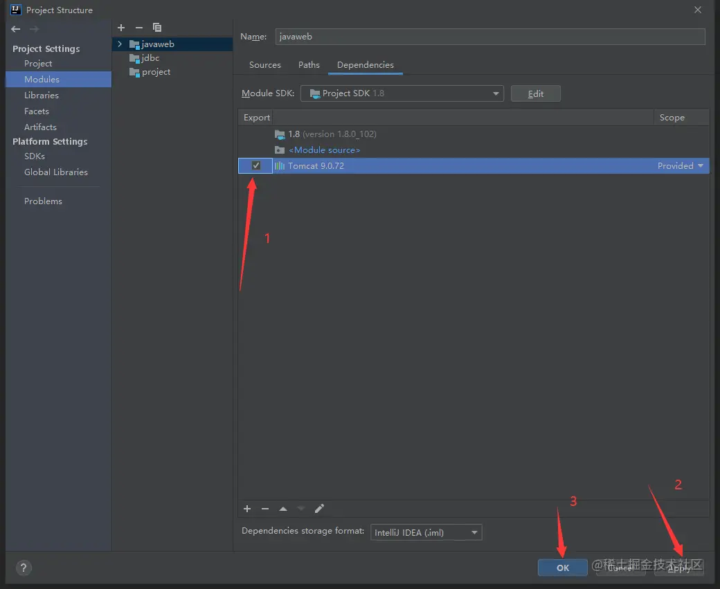Open help with the question mark
This screenshot has height=589, width=720.
24,568
